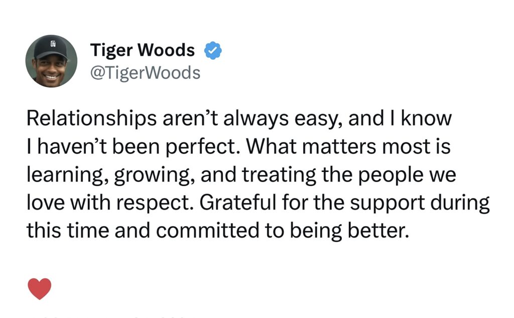Click the words "love with respect."
This screenshot has height=318, width=514.
tap(110, 203)
